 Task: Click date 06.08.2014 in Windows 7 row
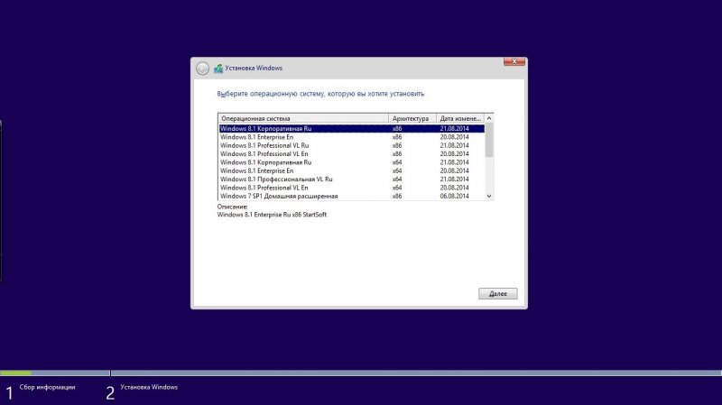tap(454, 196)
